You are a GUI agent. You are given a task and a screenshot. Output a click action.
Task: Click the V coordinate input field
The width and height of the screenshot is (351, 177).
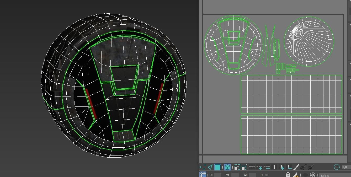[x=235, y=175]
